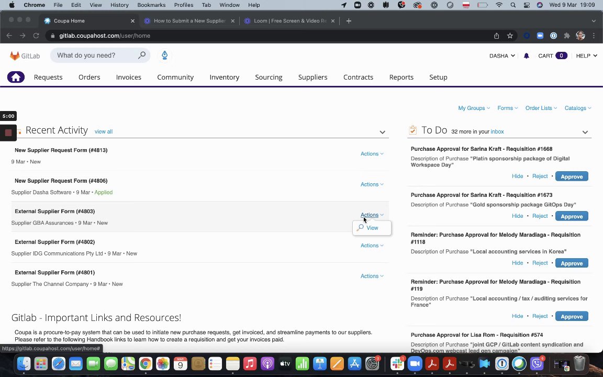The width and height of the screenshot is (603, 377).
Task: Hide Requisition #119 purchase approval
Action: [x=517, y=316]
